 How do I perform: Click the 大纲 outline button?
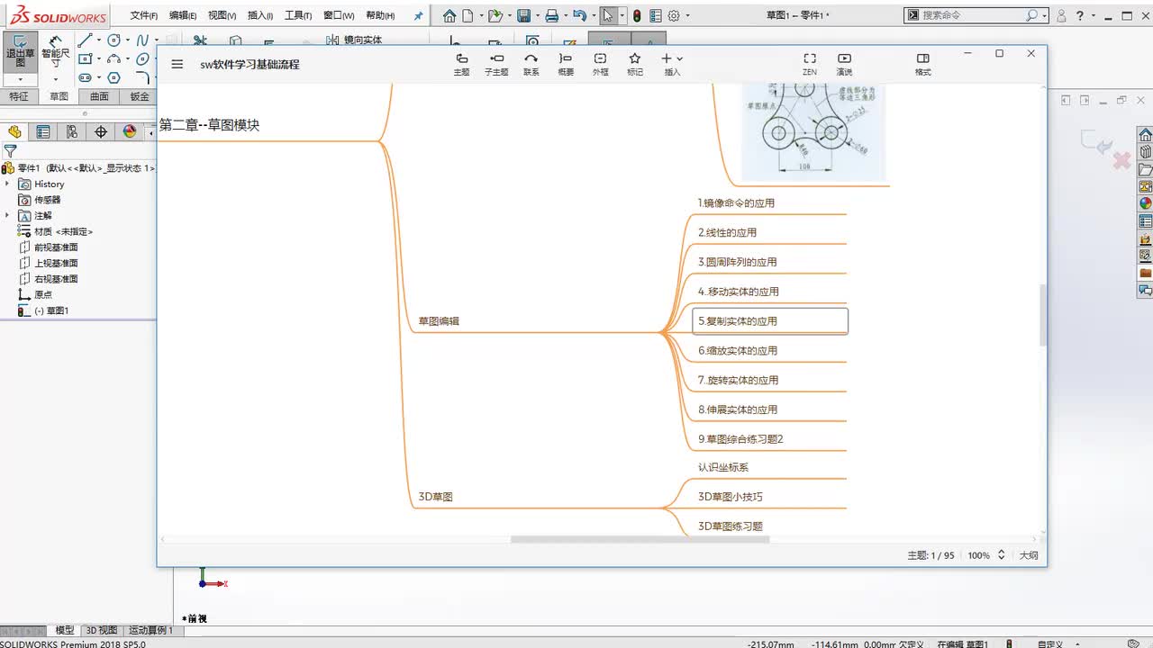[1029, 555]
